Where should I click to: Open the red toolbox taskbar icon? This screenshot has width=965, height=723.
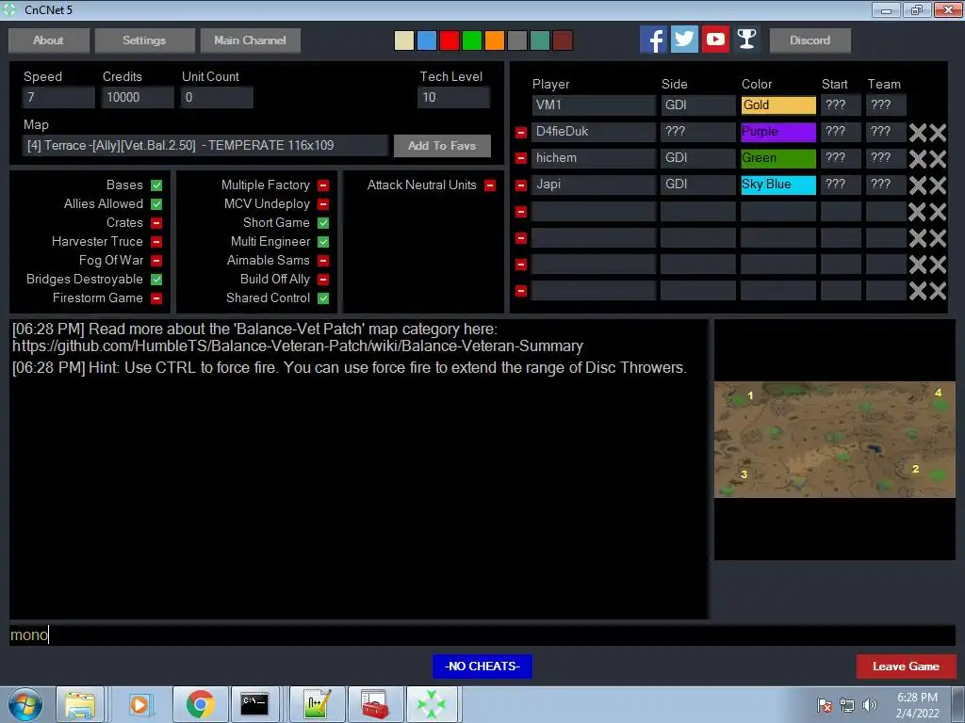point(375,704)
